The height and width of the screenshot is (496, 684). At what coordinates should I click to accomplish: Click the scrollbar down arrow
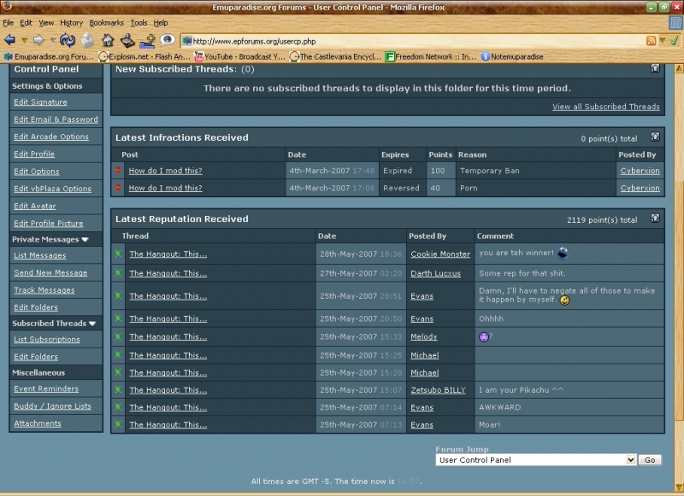679,487
